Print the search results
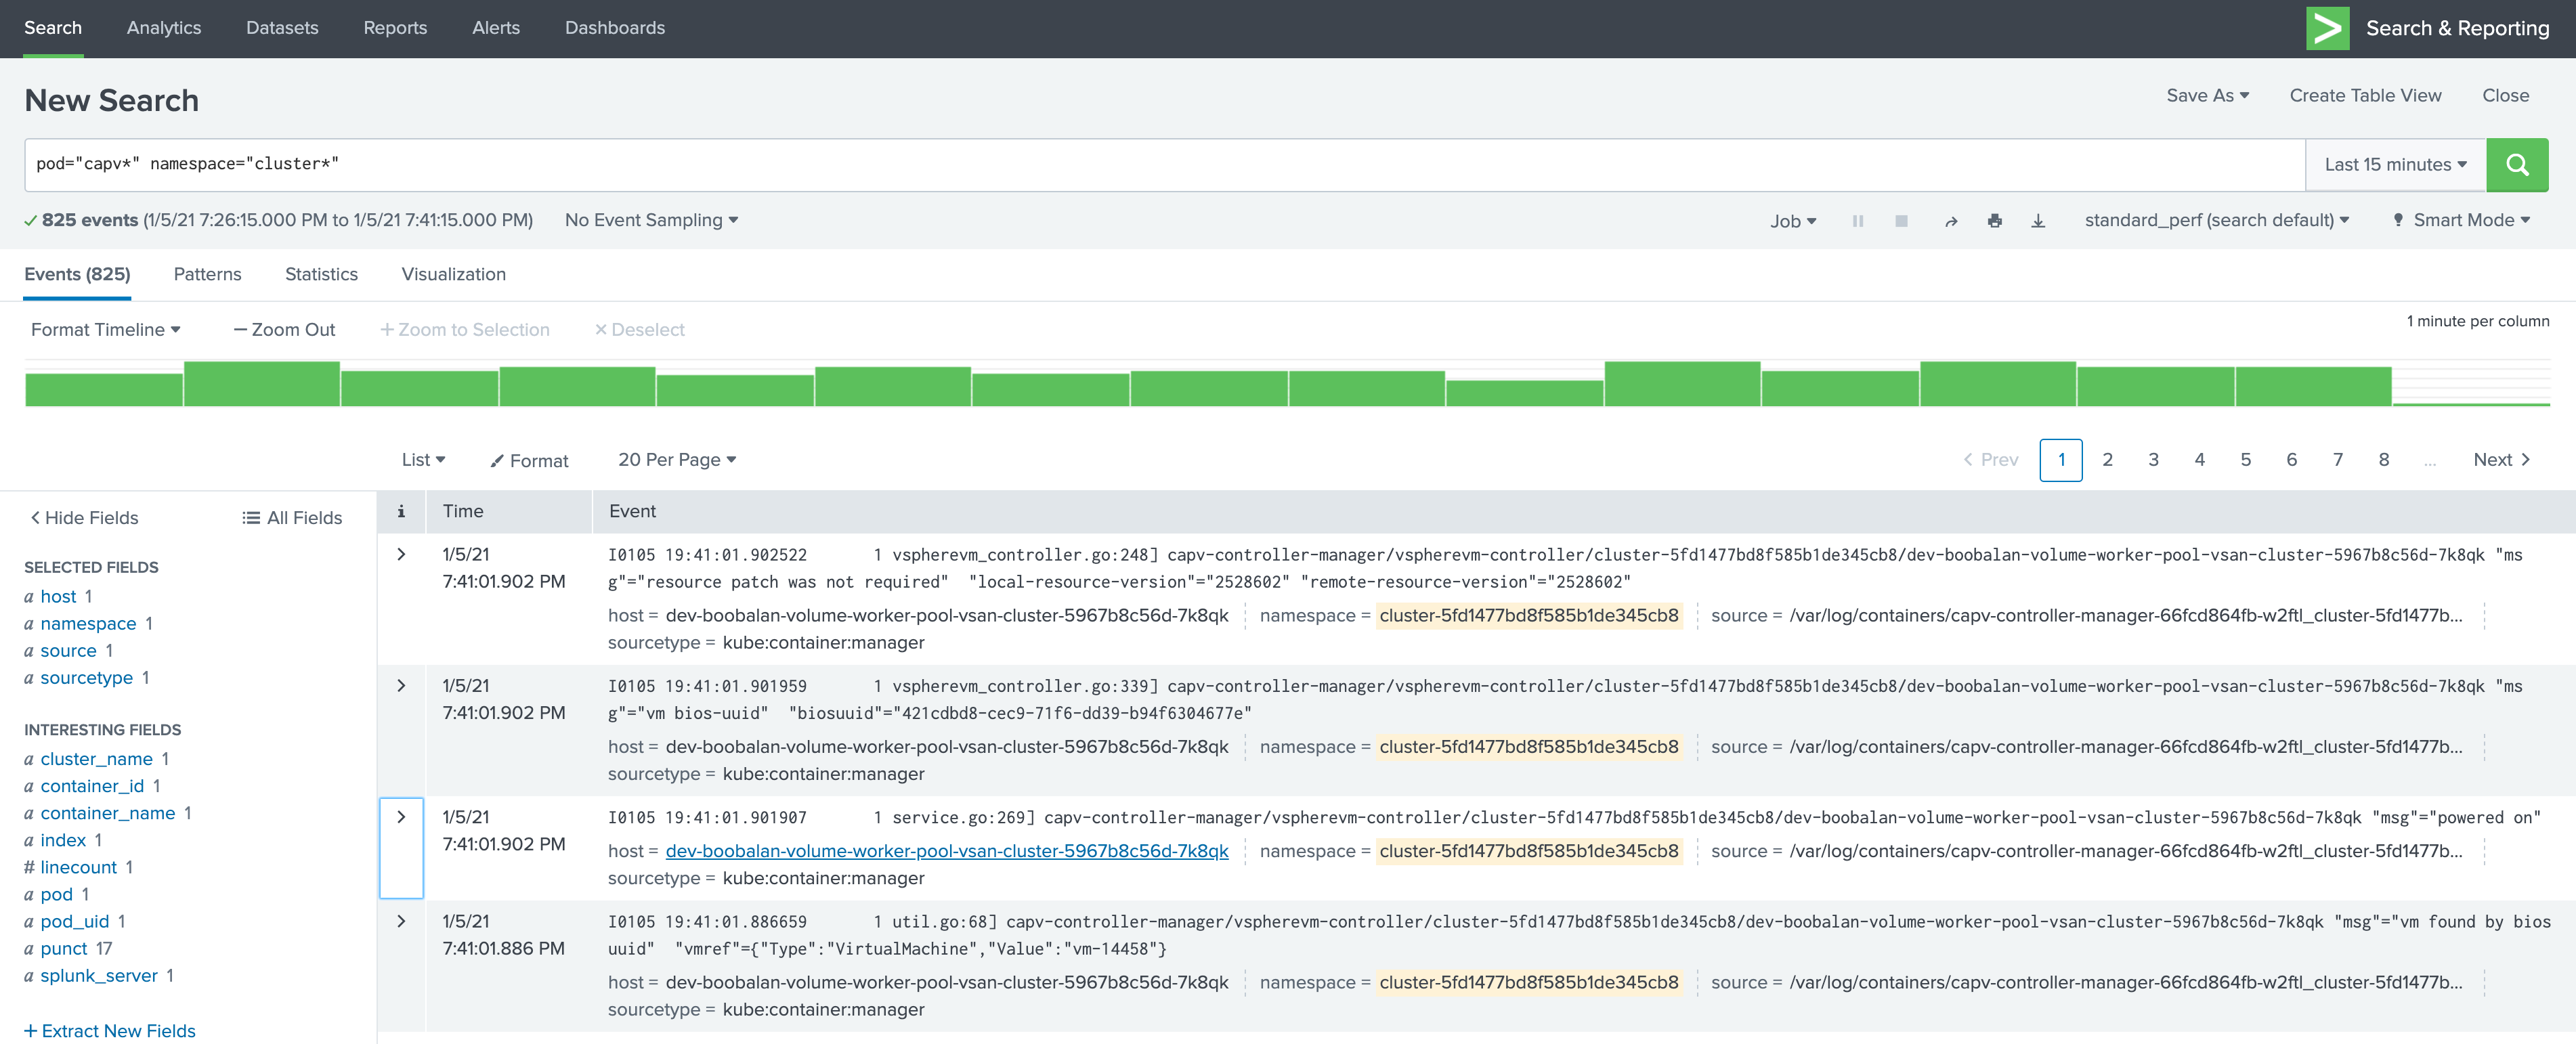Viewport: 2576px width, 1044px height. [1995, 220]
